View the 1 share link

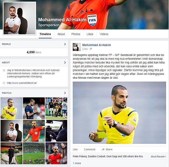click(77, 163)
